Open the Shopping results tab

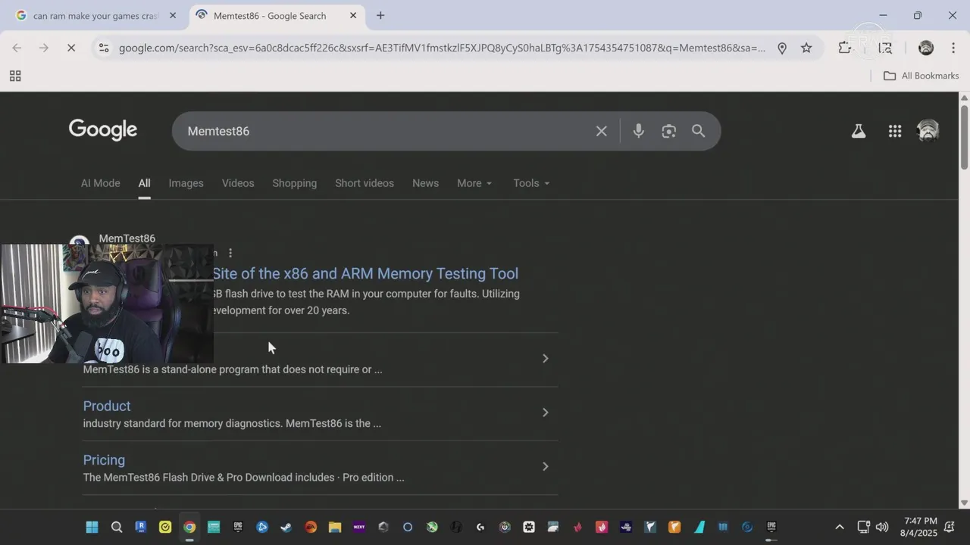click(295, 183)
